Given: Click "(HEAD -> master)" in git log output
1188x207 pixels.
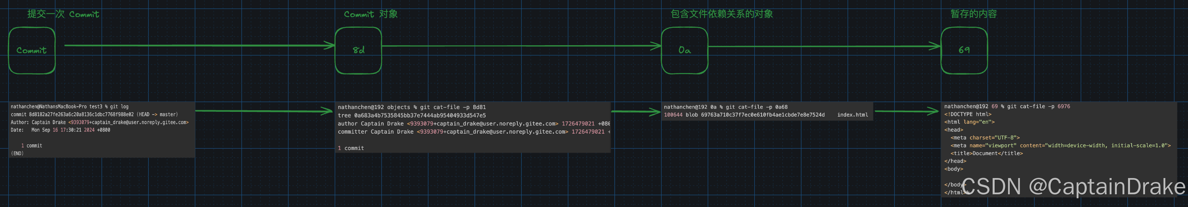Looking at the screenshot, I should click(157, 114).
